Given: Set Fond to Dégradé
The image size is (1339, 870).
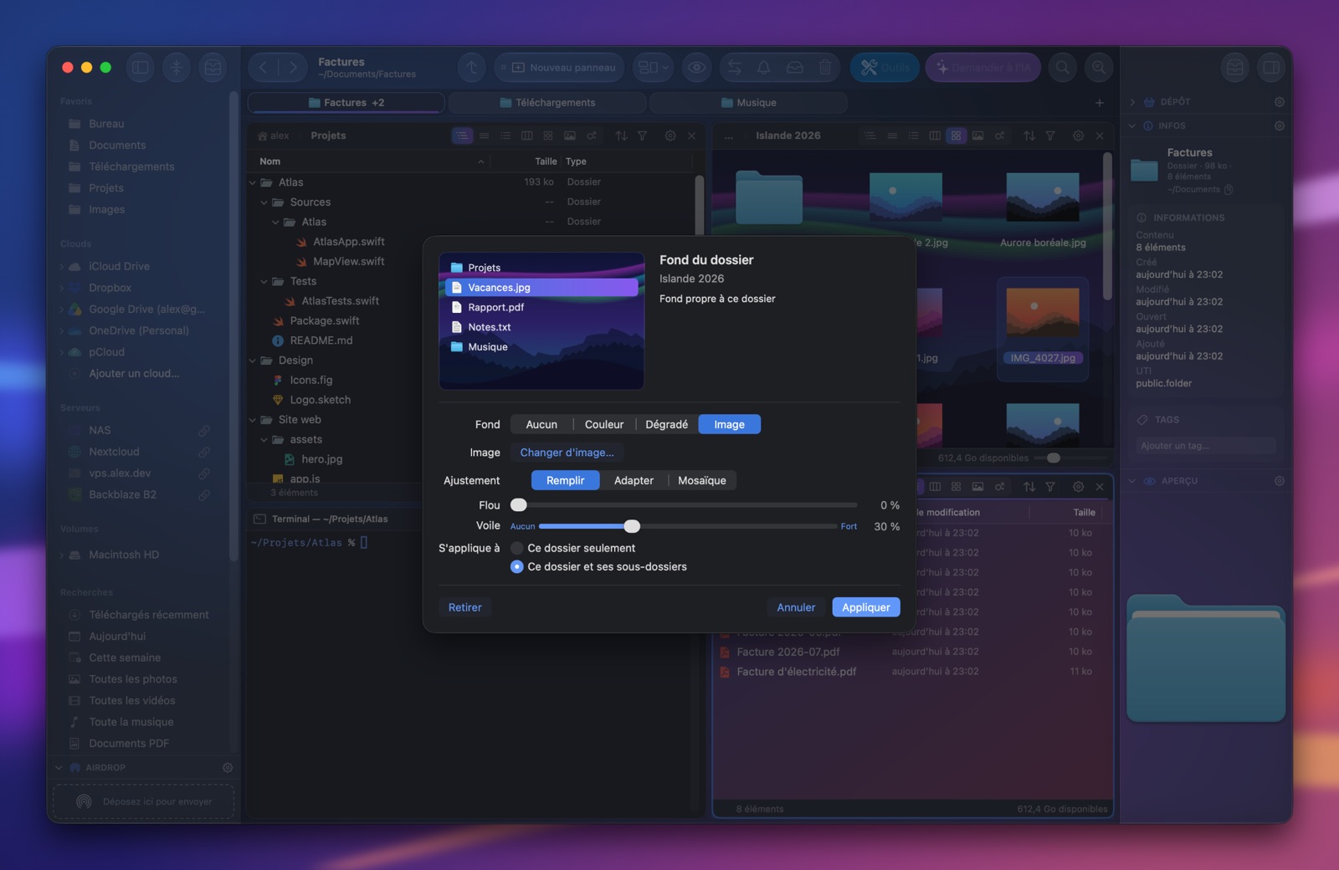Looking at the screenshot, I should (667, 425).
